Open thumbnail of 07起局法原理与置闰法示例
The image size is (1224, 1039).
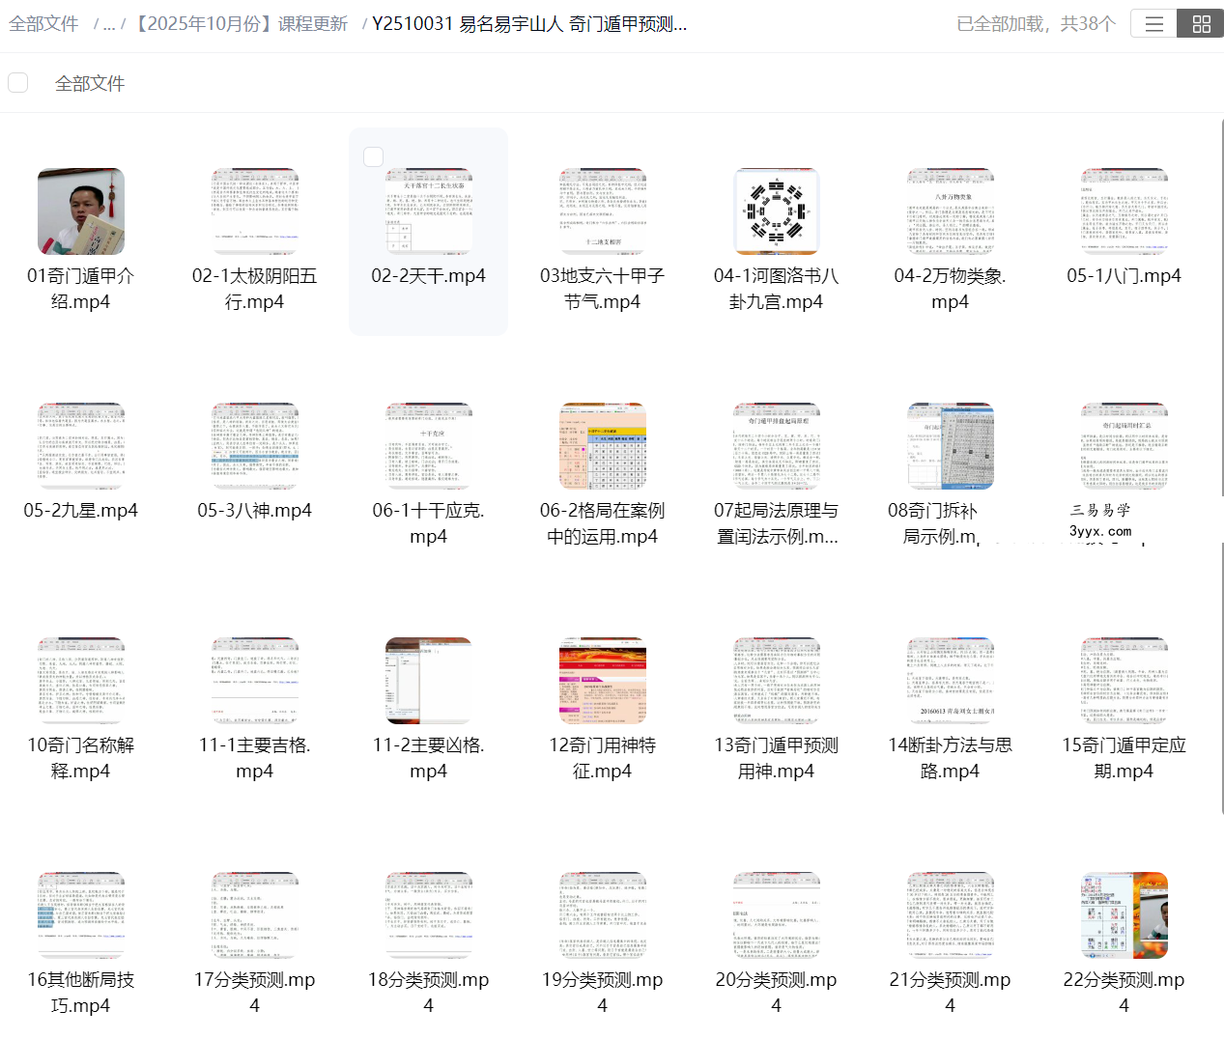(x=777, y=446)
